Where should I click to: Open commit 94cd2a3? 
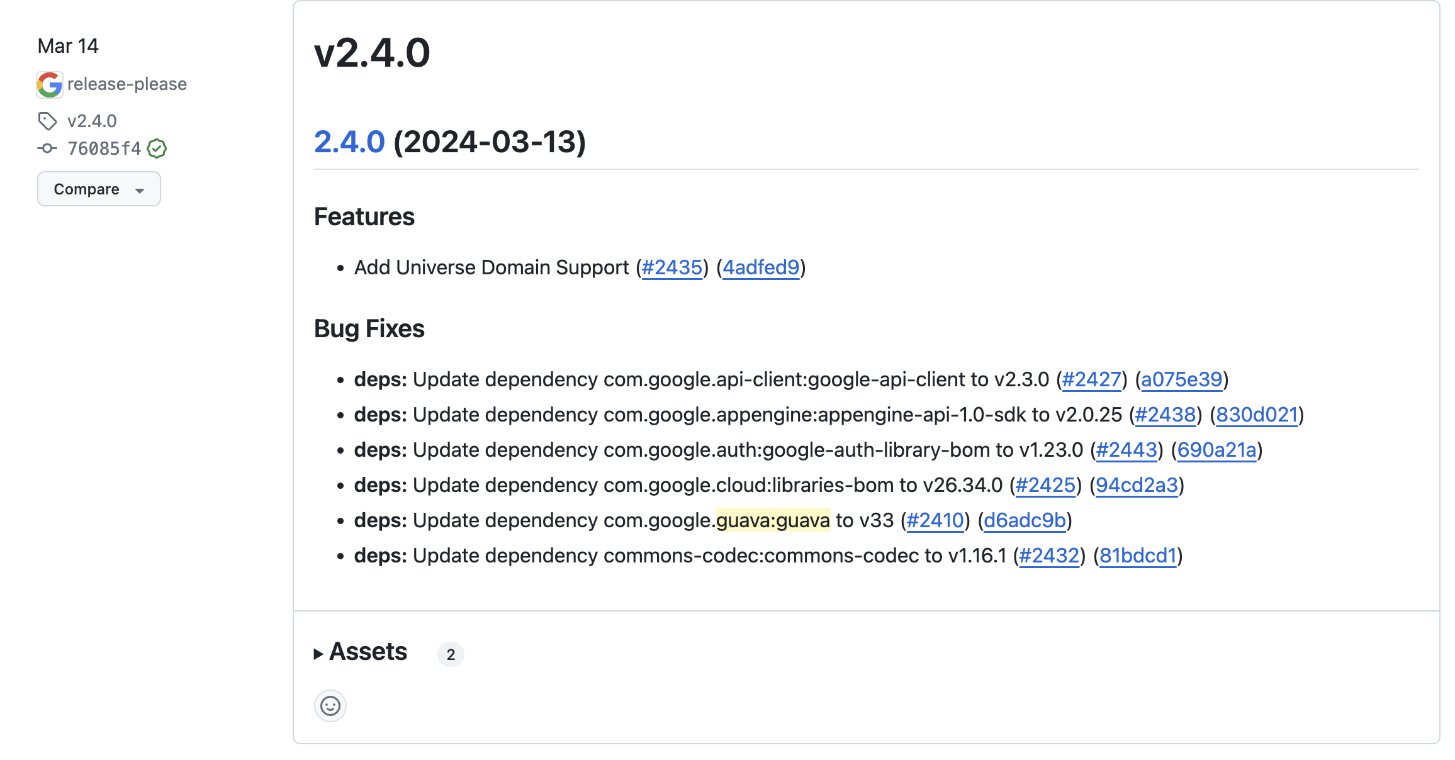[1137, 485]
